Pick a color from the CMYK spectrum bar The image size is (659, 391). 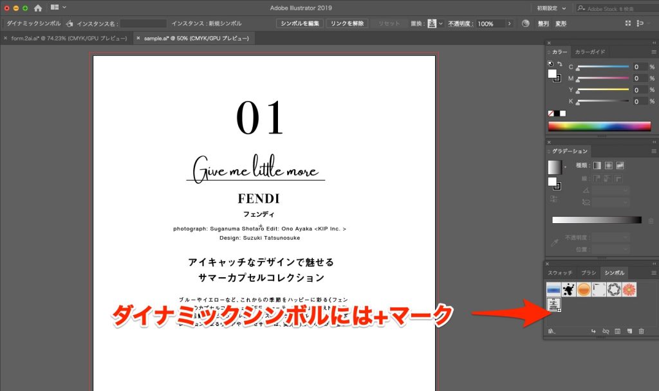point(600,126)
